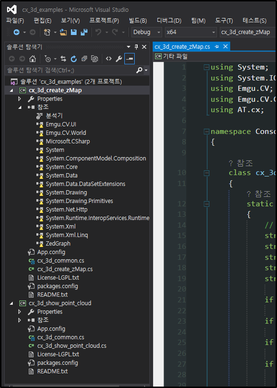The width and height of the screenshot is (277, 388).
Task: Click the Save All icon
Action: tap(84, 32)
